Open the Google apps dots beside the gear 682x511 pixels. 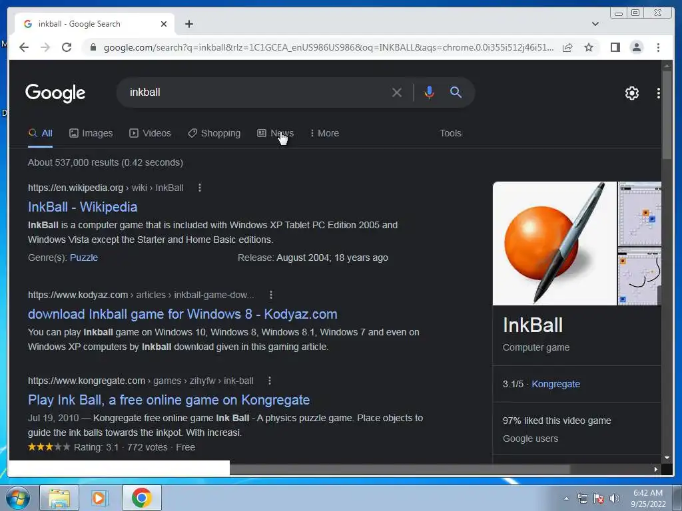(x=658, y=92)
